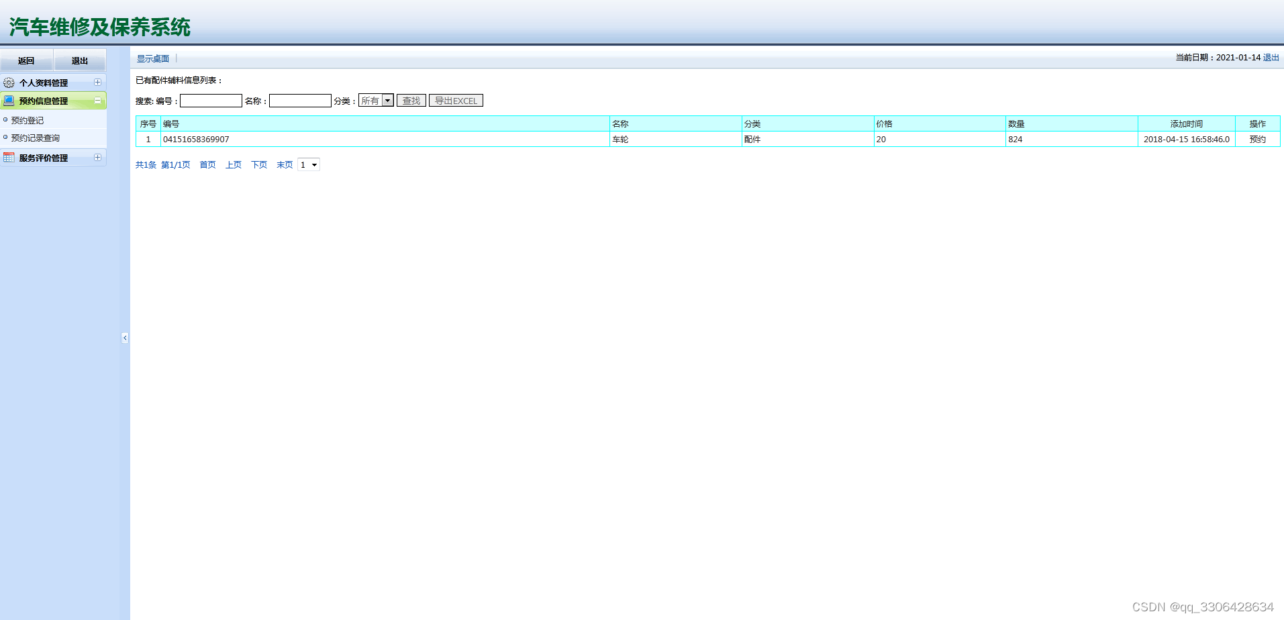Viewport: 1284px width, 620px height.
Task: Collapse the sidebar with the arrow handle
Action: click(x=125, y=338)
